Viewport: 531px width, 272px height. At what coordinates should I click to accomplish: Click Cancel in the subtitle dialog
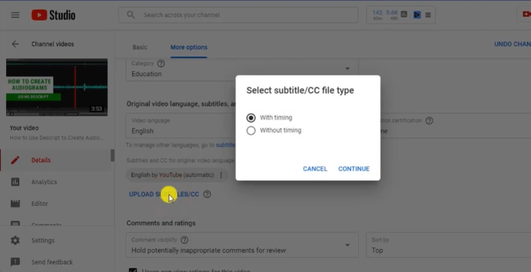click(315, 169)
